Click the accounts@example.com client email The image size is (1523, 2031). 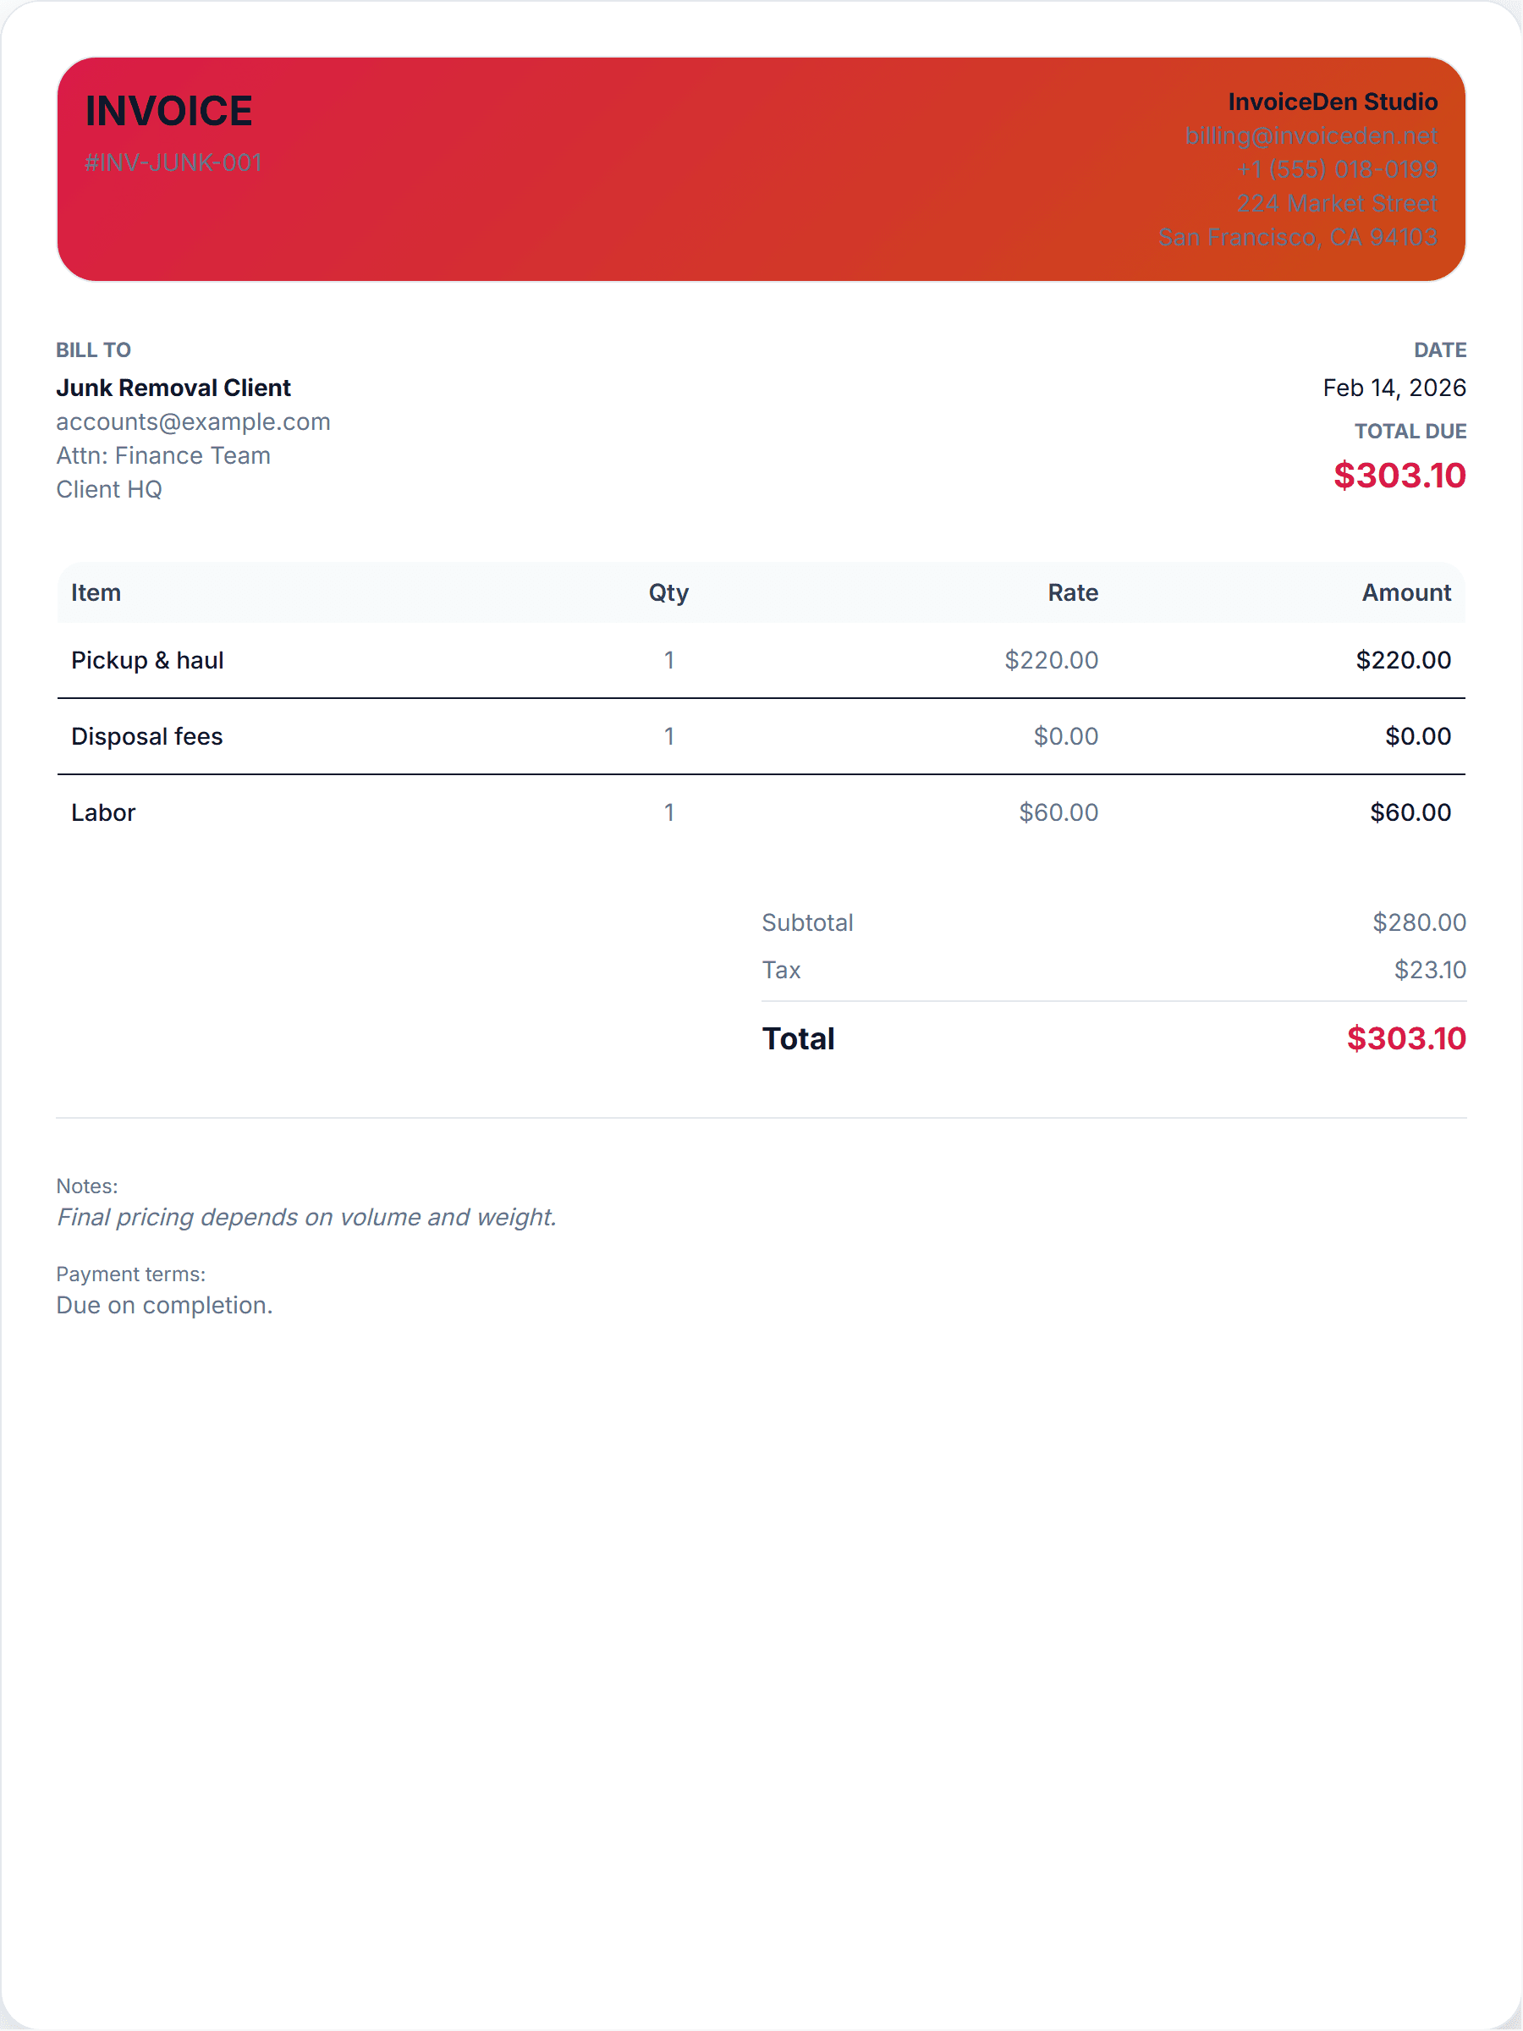pyautogui.click(x=193, y=421)
